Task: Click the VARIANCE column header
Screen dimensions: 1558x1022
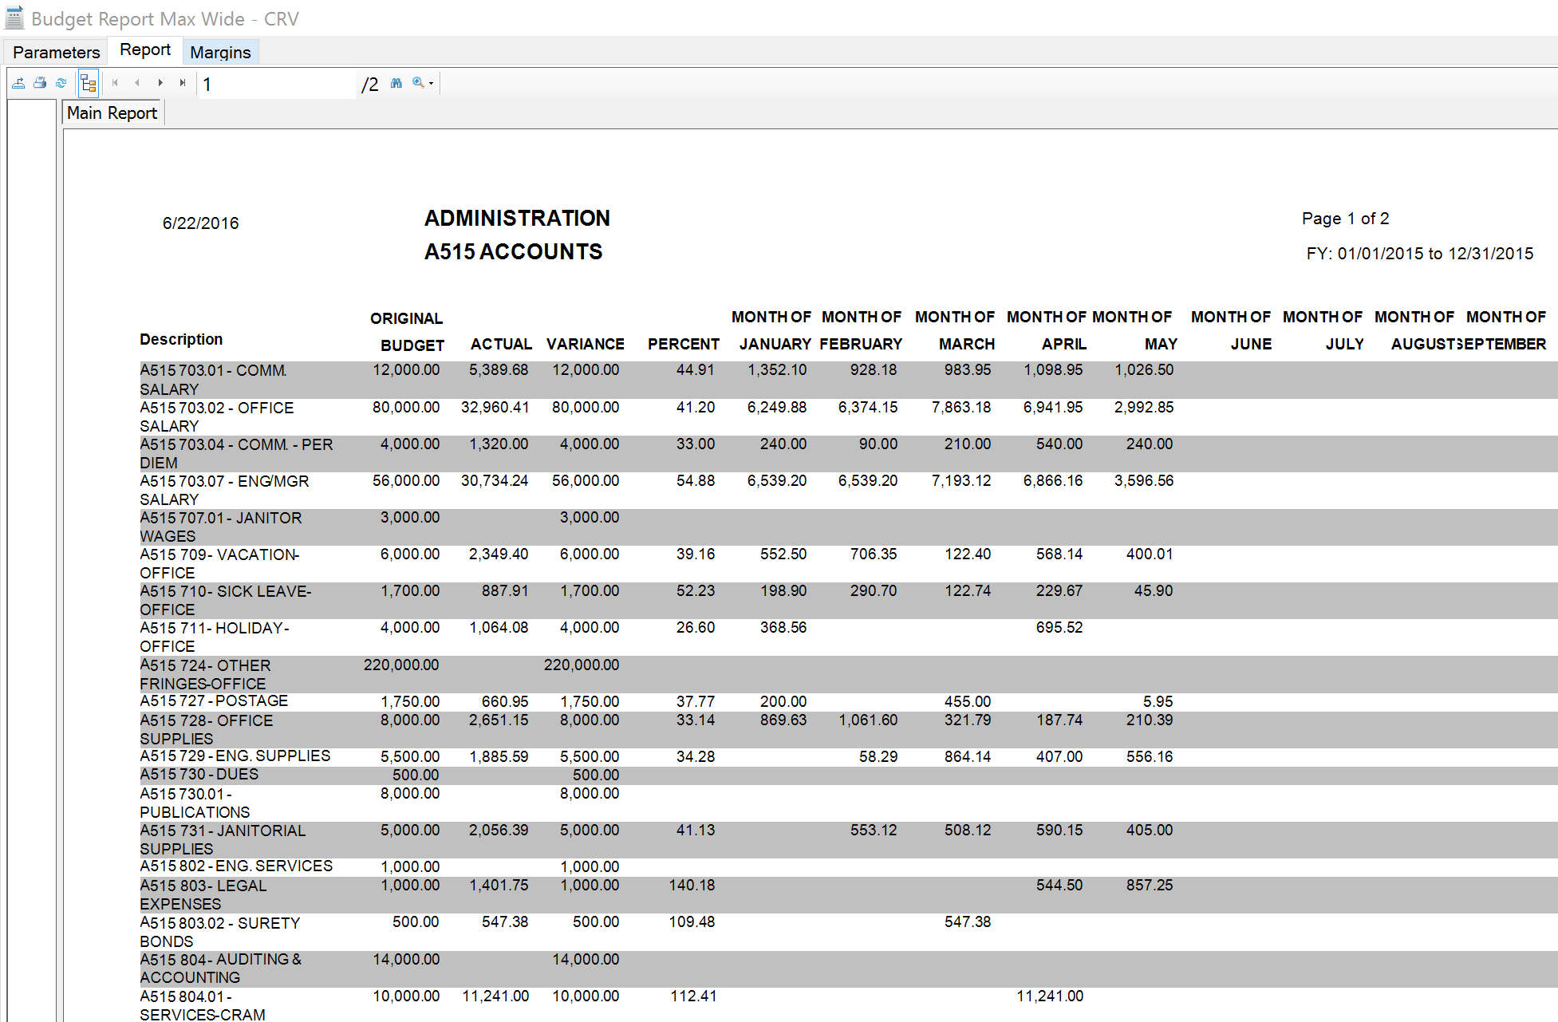Action: (x=586, y=344)
